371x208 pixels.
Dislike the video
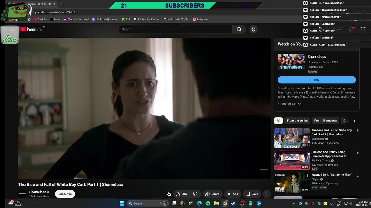195,194
